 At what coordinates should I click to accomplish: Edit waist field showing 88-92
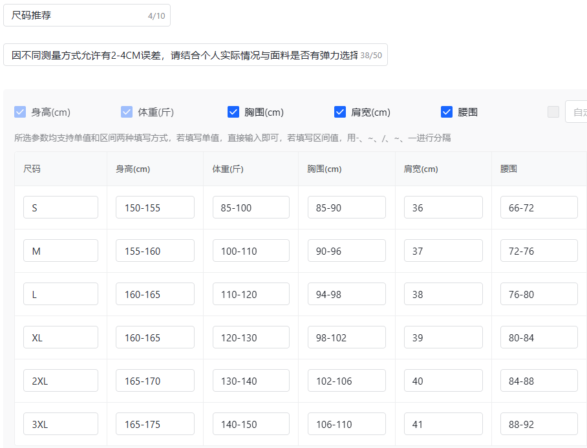539,424
